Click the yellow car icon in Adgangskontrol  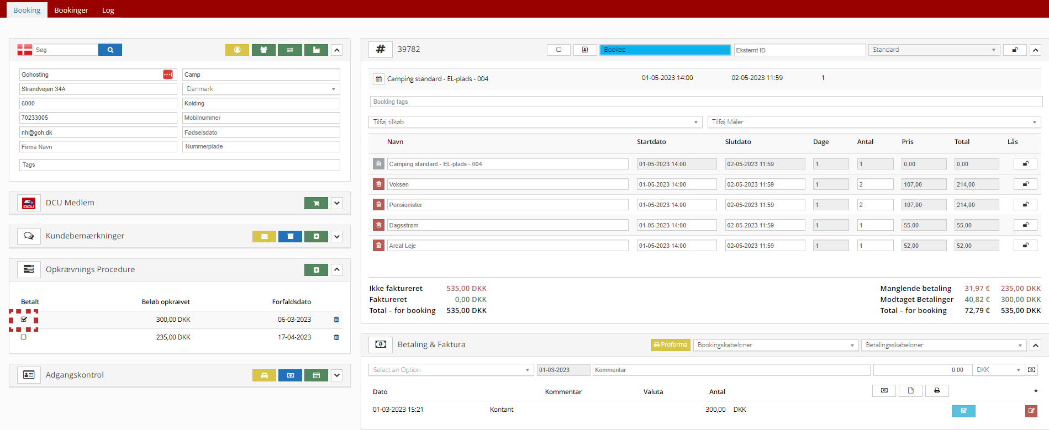pos(264,375)
